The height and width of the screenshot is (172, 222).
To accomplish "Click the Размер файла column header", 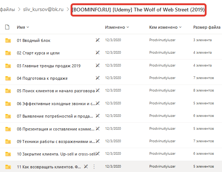I will pyautogui.click(x=207, y=27).
